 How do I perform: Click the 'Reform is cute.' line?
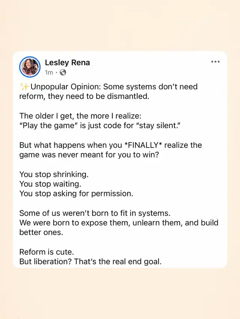46,252
